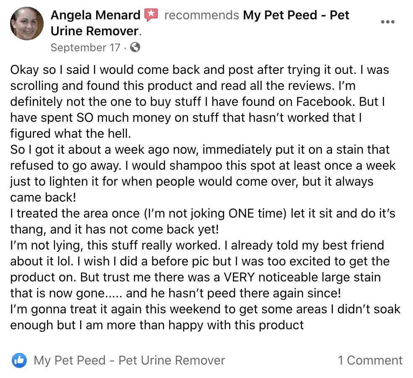Image resolution: width=413 pixels, height=378 pixels.
Task: Select the paragraph starting "Okay so I said"
Action: 200,102
